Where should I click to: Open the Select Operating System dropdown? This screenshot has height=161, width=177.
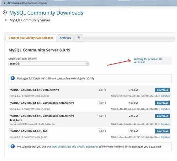click(x=48, y=64)
